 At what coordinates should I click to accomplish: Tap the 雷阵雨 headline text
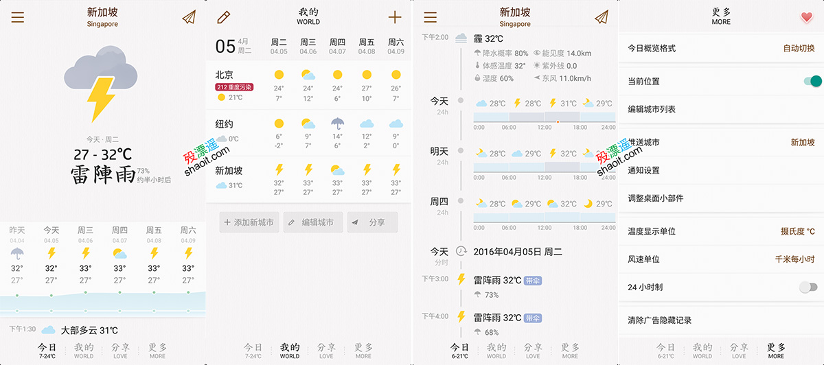pos(103,175)
